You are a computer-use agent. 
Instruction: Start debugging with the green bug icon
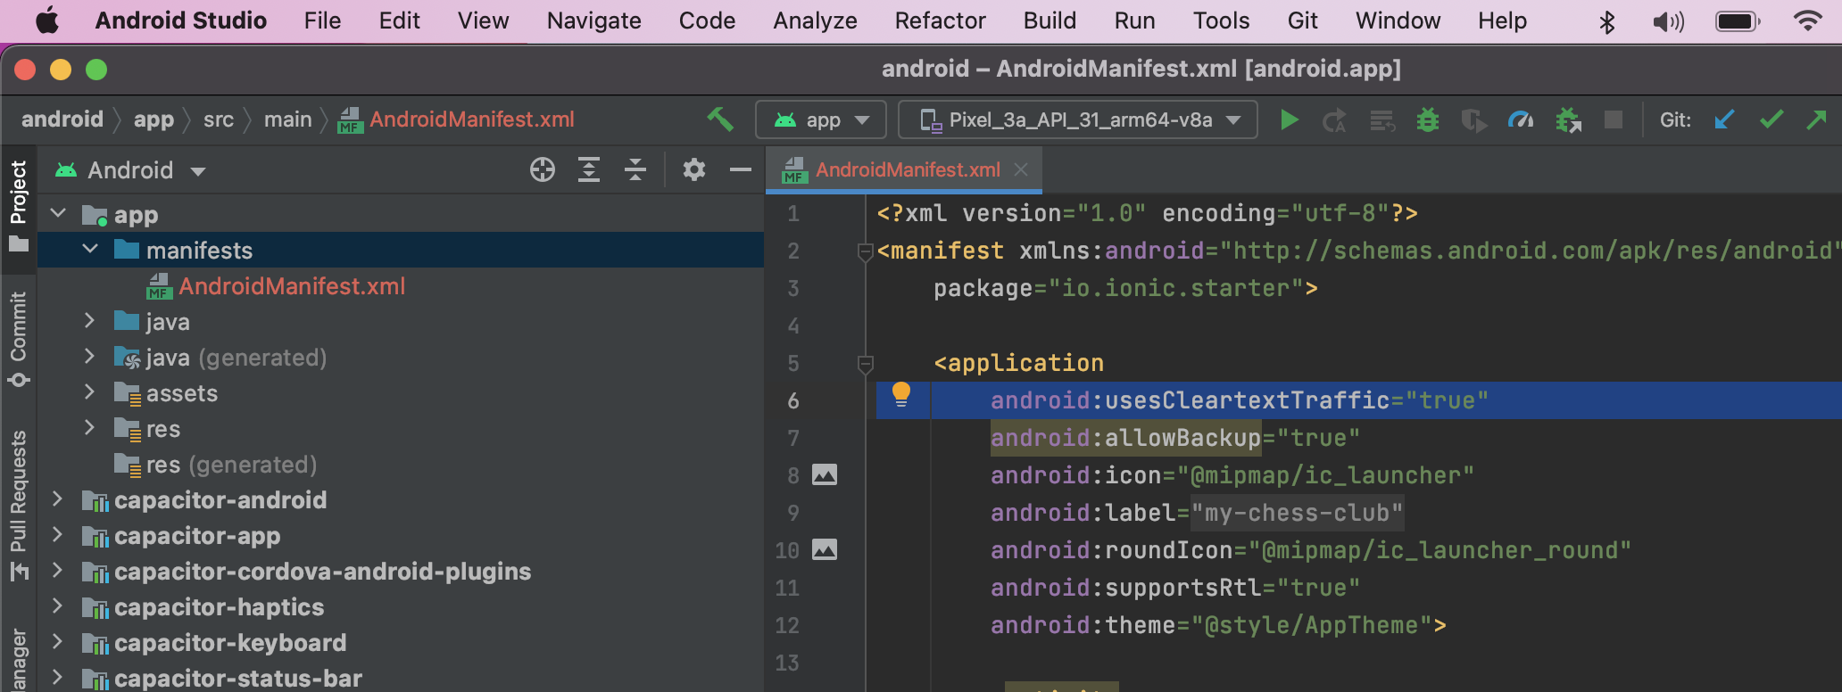1427,119
